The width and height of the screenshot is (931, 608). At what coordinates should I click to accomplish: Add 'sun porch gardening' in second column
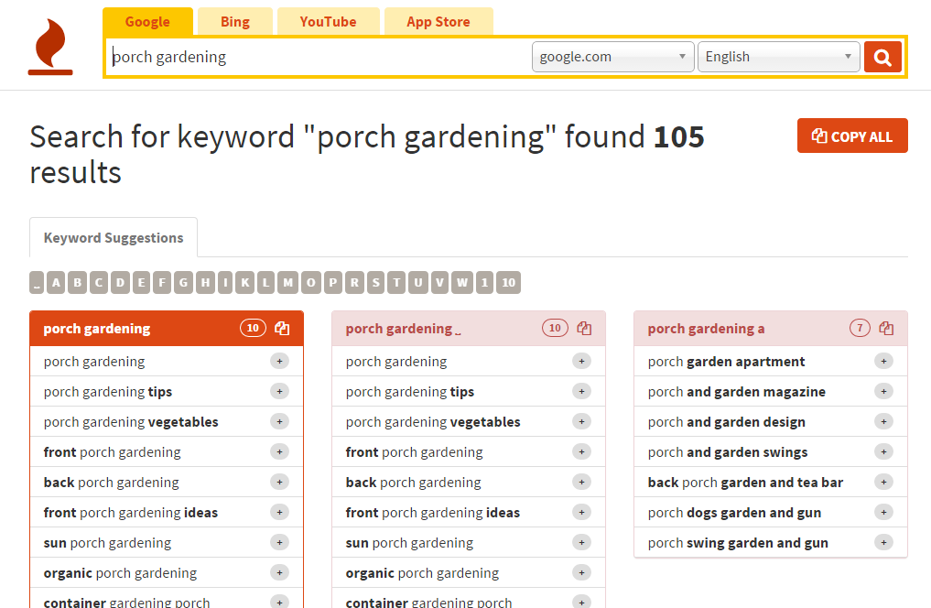point(582,543)
